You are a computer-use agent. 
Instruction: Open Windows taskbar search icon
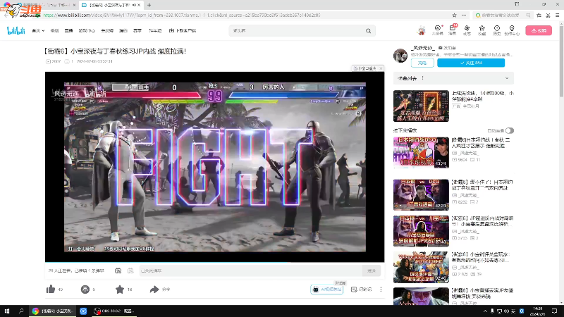(21, 311)
